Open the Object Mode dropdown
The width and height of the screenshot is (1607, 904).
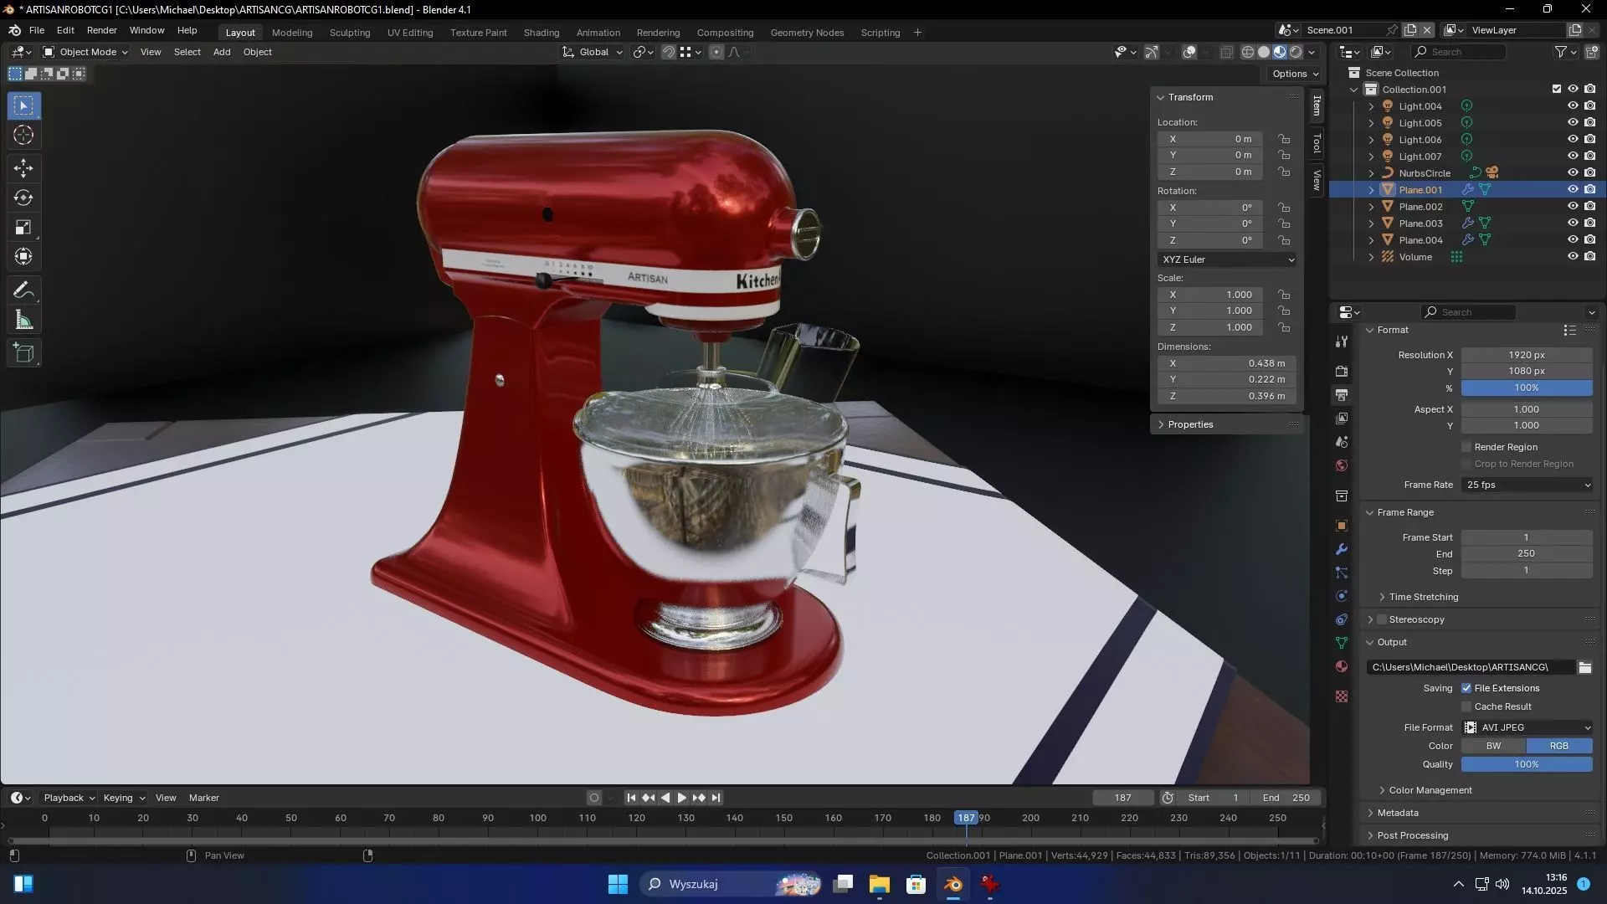pyautogui.click(x=85, y=52)
